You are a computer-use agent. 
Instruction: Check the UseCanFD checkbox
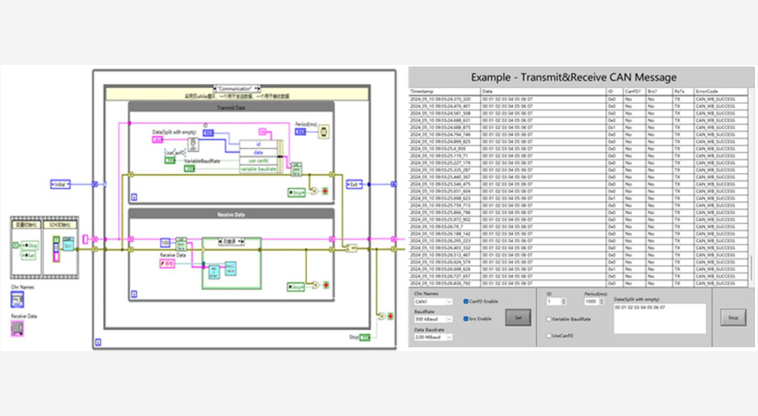tap(549, 336)
